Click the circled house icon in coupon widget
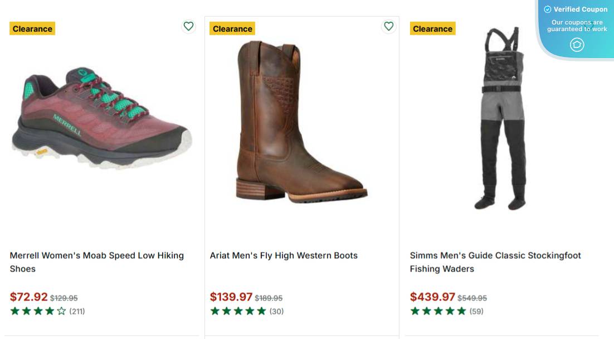The width and height of the screenshot is (614, 339). [577, 43]
